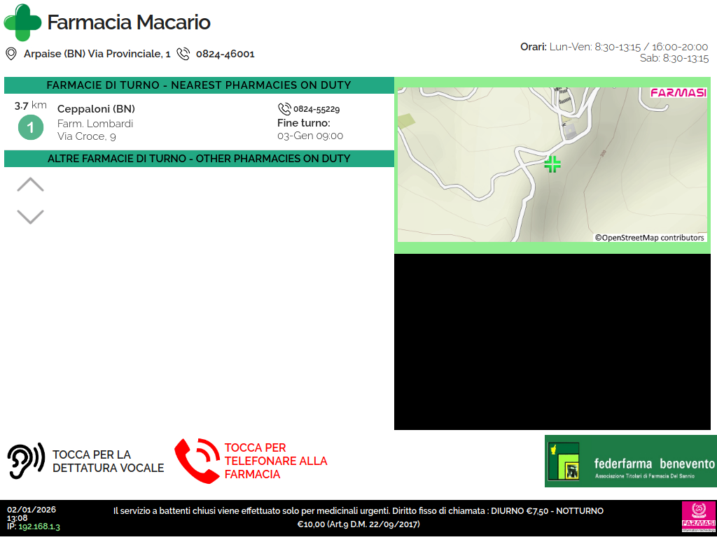Click the Farmasi watermark on the map
The height and width of the screenshot is (537, 717).
[678, 92]
